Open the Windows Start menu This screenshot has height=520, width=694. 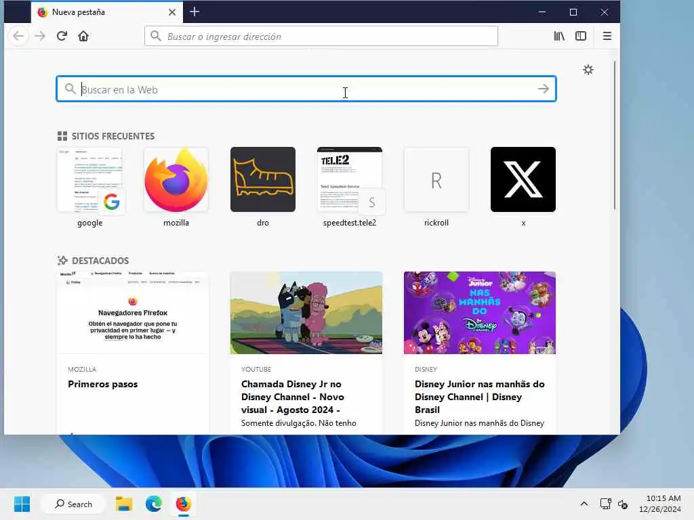pyautogui.click(x=22, y=504)
